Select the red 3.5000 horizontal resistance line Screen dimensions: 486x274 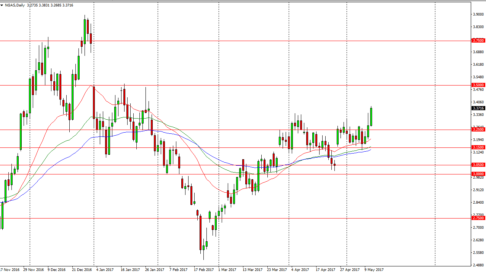229,85
